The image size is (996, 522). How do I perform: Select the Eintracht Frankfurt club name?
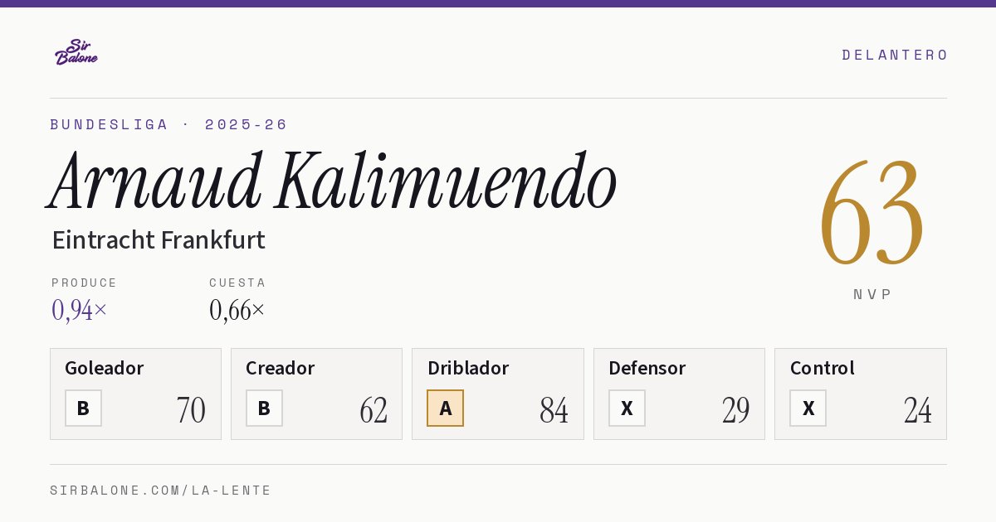tap(159, 240)
